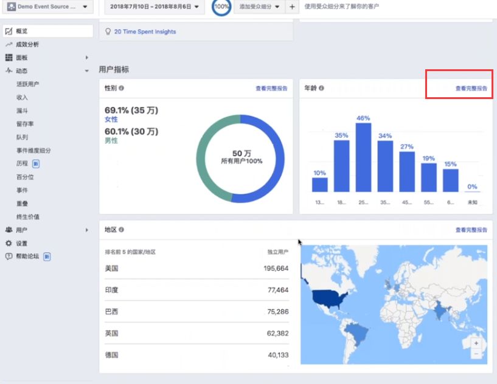The height and width of the screenshot is (384, 497).
Task: Click the plus button beside 添加受众细分
Action: (292, 7)
